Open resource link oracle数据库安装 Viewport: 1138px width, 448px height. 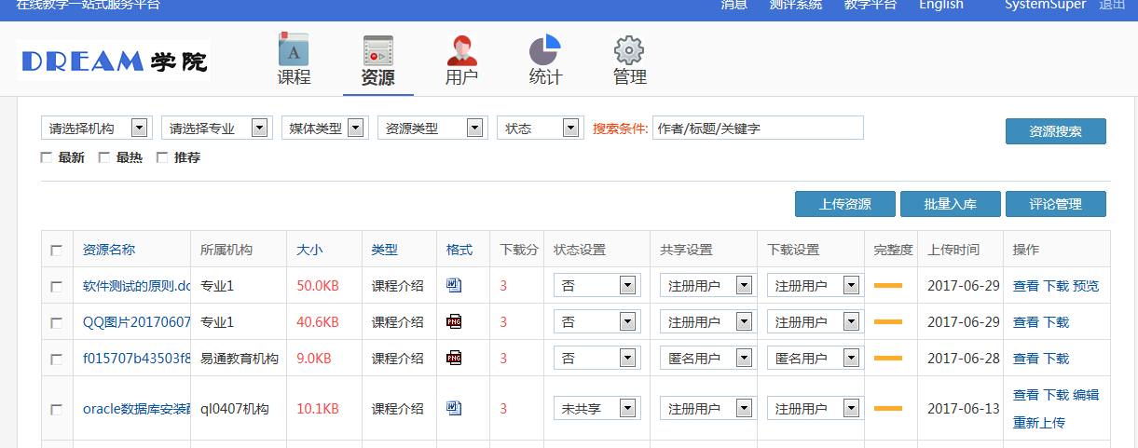137,409
